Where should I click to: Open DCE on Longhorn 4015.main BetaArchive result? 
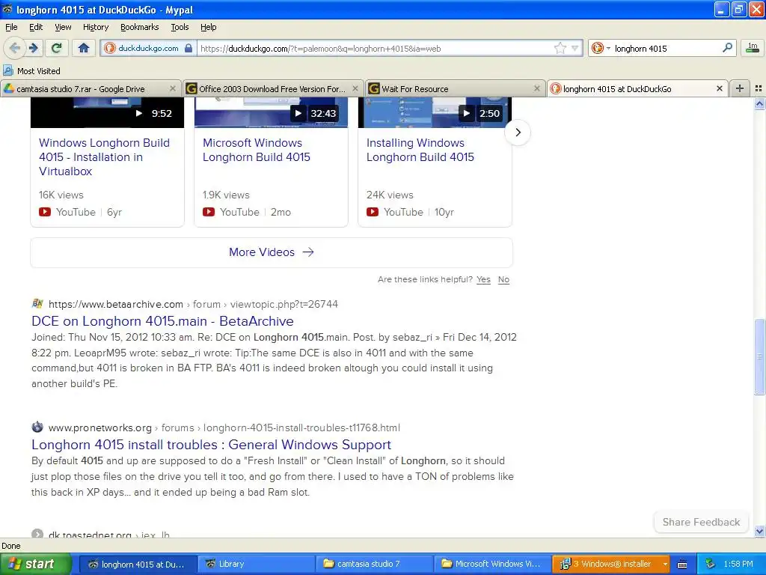click(162, 321)
